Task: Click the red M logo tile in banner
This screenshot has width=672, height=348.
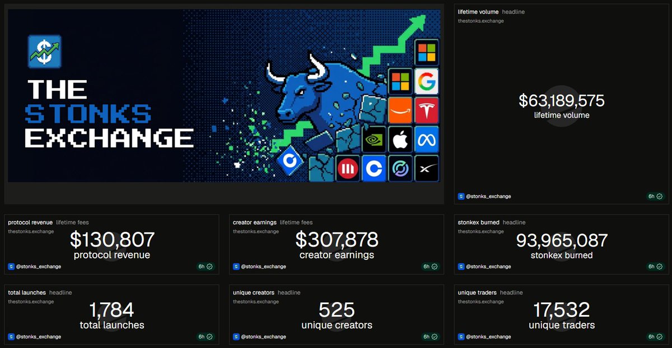Action: [x=347, y=169]
